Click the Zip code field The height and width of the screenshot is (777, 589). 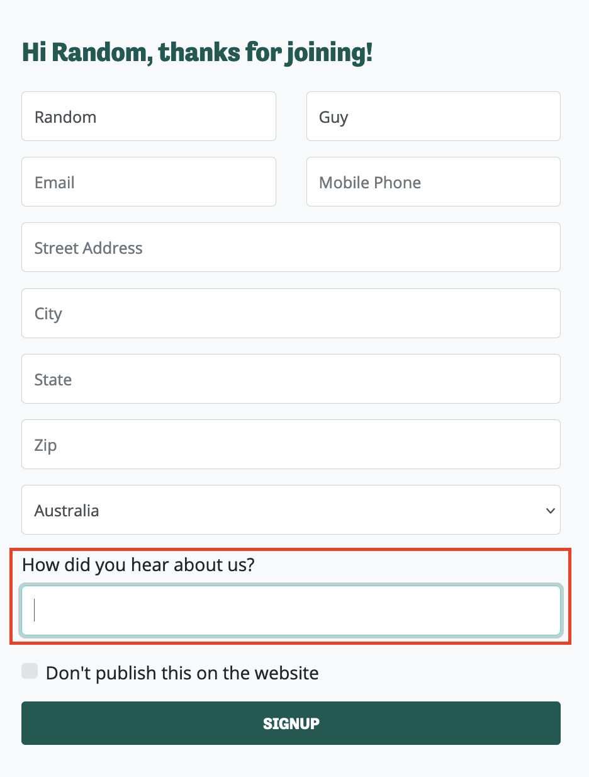pos(291,444)
